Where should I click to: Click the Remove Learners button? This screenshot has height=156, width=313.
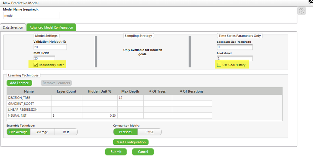pyautogui.click(x=56, y=83)
